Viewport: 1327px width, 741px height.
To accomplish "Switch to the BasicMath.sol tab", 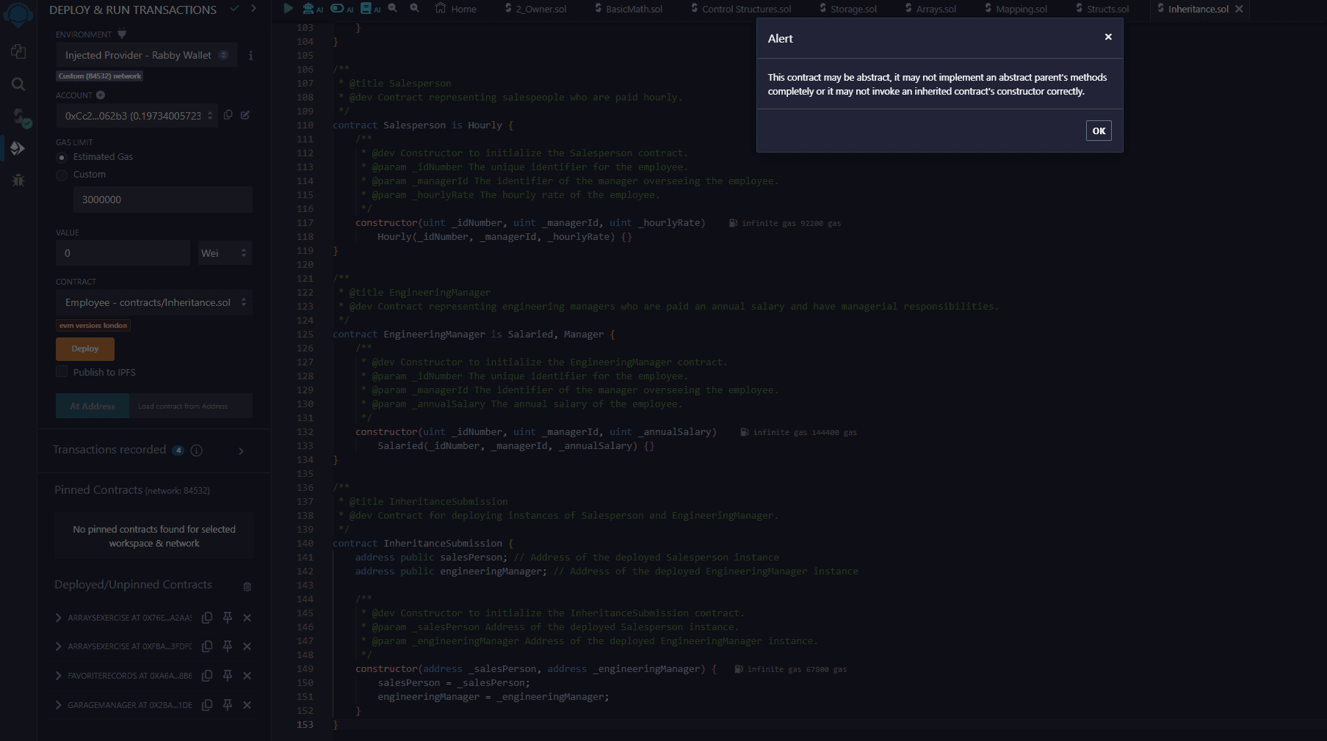I will coord(629,9).
